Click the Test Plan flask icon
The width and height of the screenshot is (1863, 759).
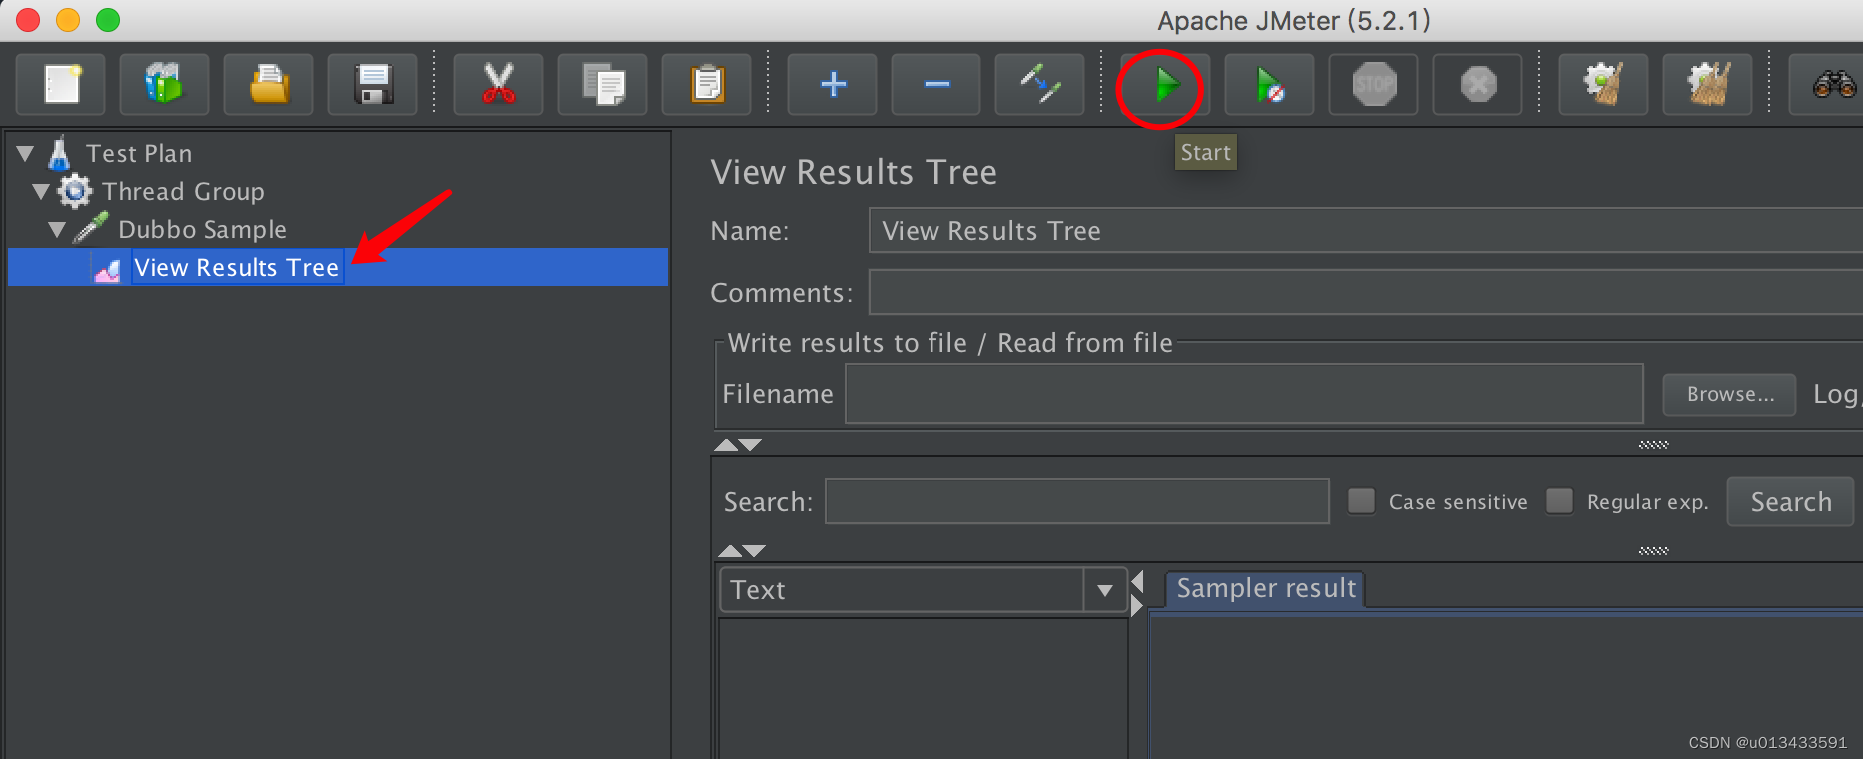(x=59, y=153)
